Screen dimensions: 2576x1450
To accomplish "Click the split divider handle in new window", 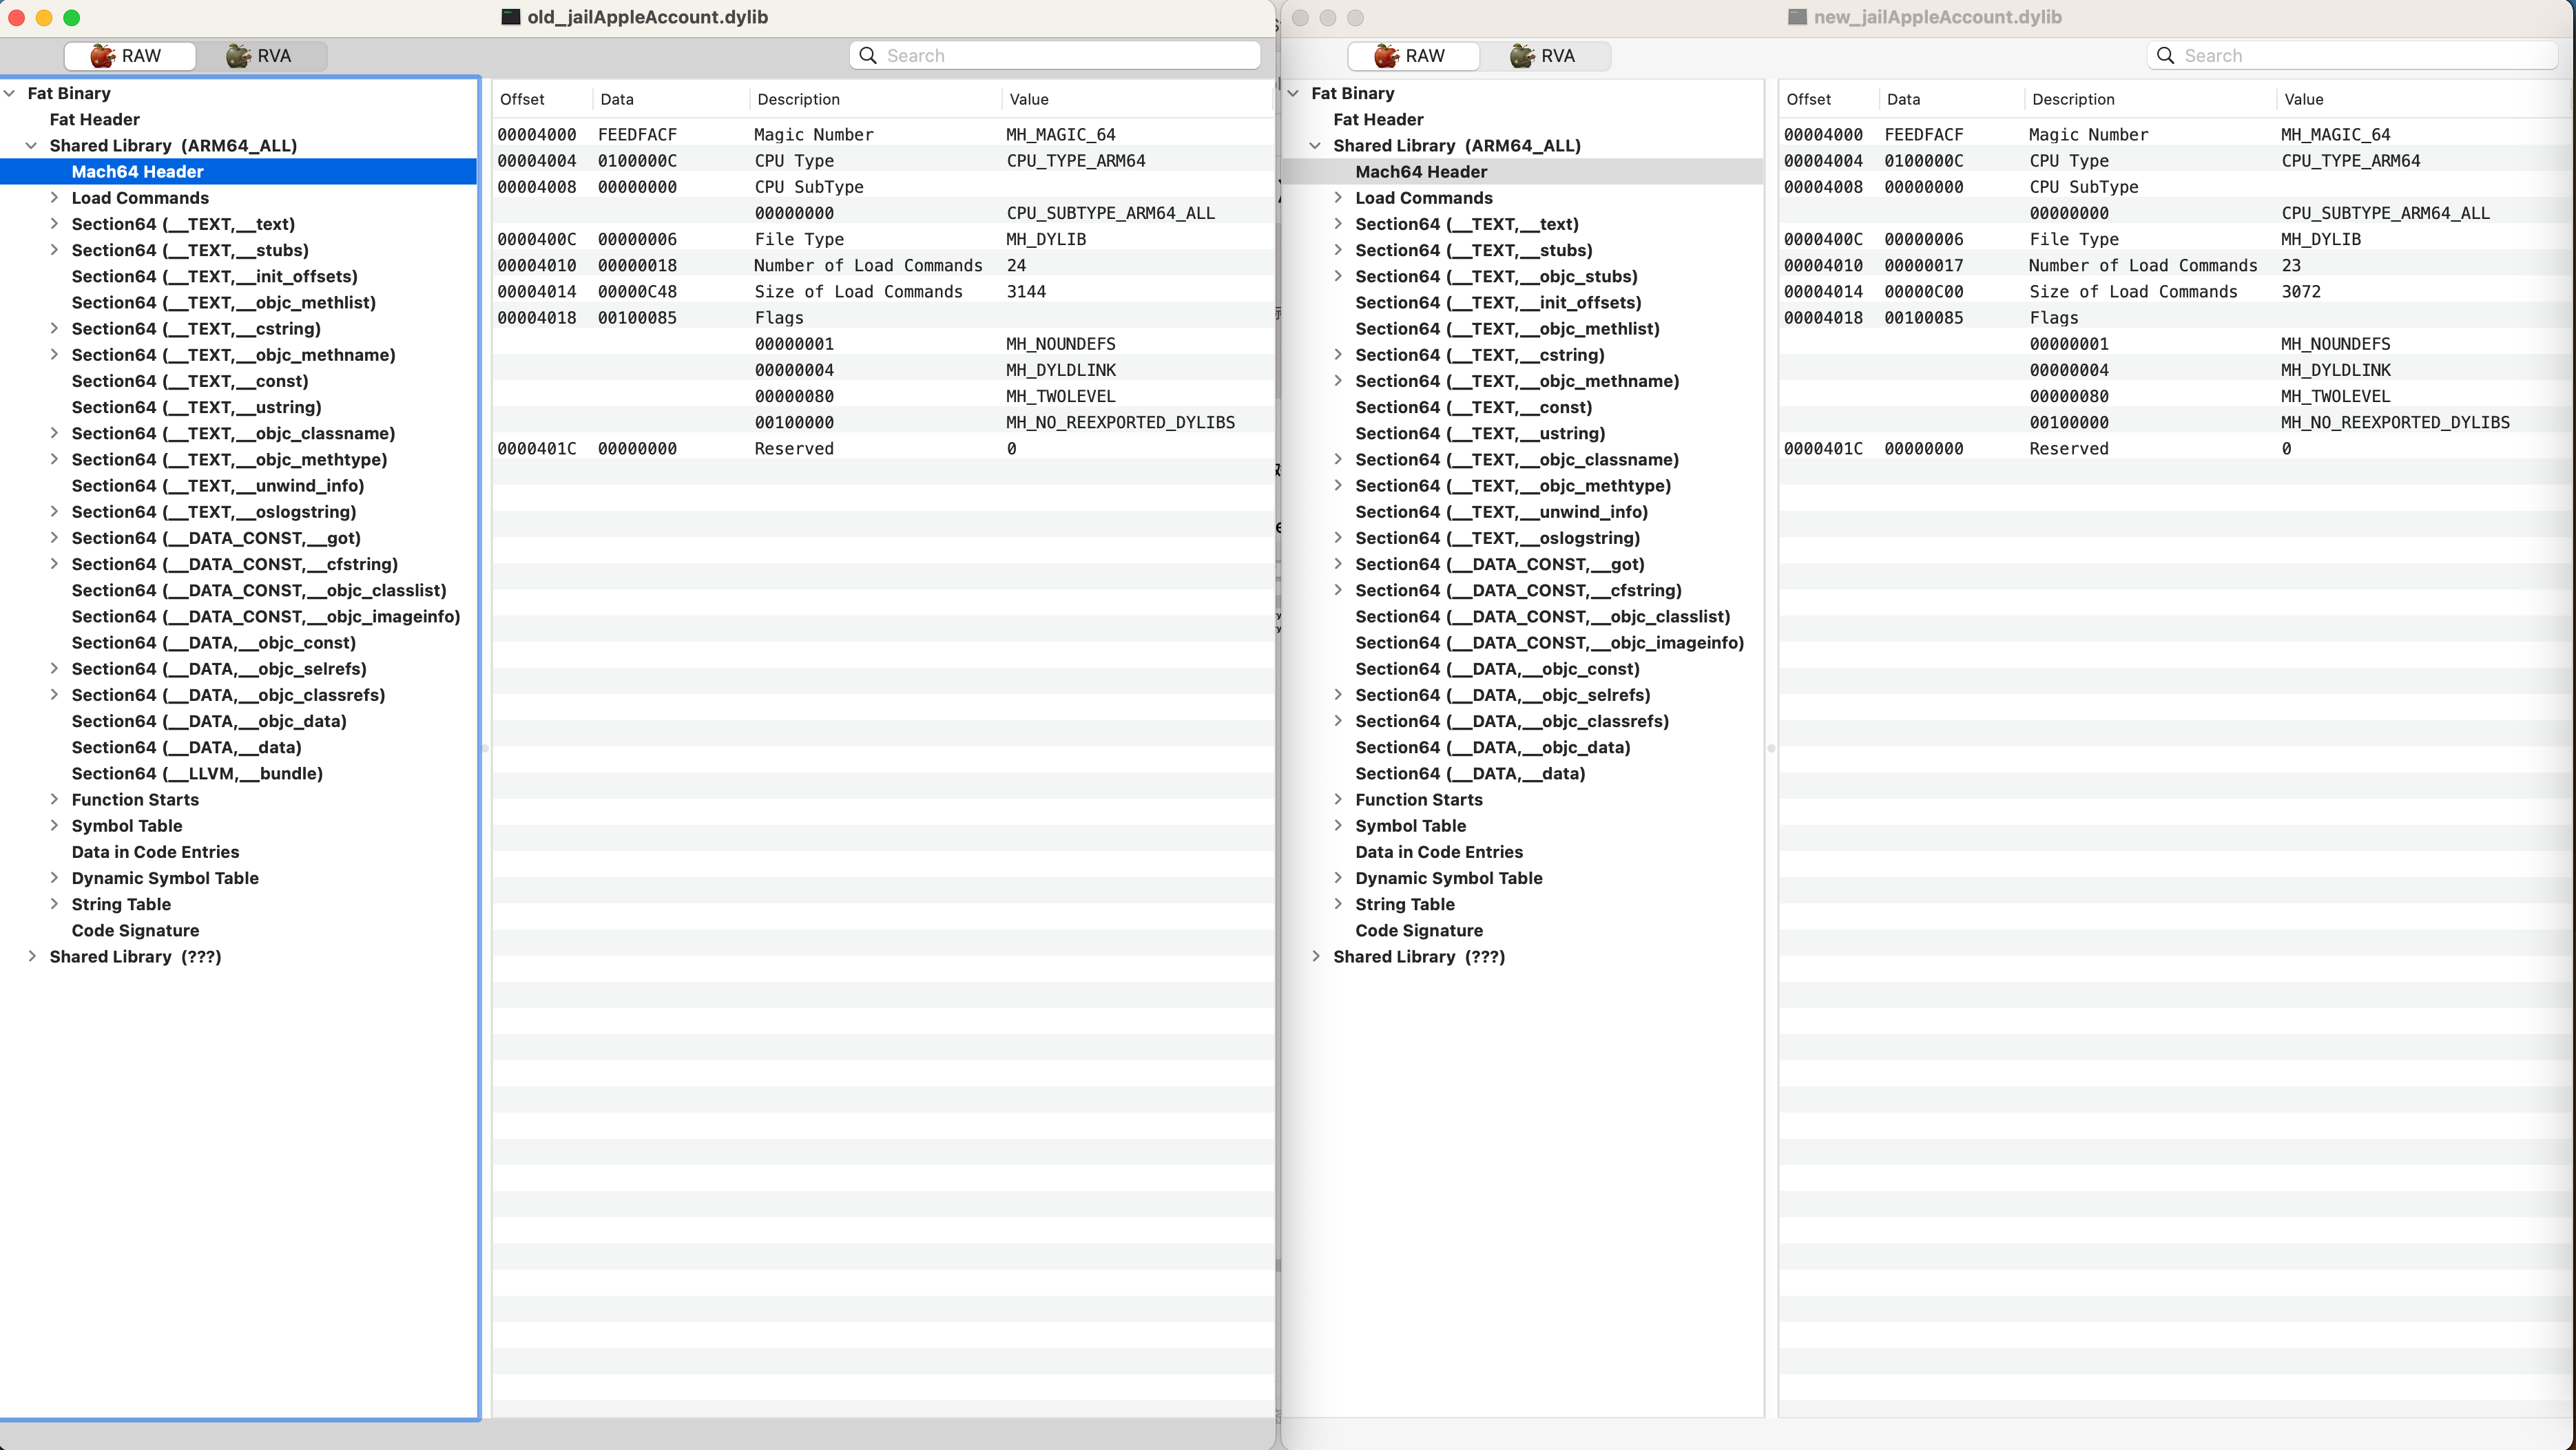I will tap(1771, 748).
